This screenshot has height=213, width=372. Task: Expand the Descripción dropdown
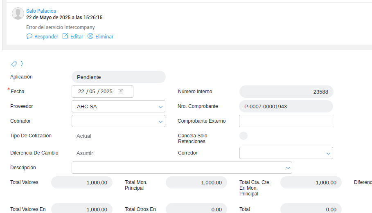[287, 168]
